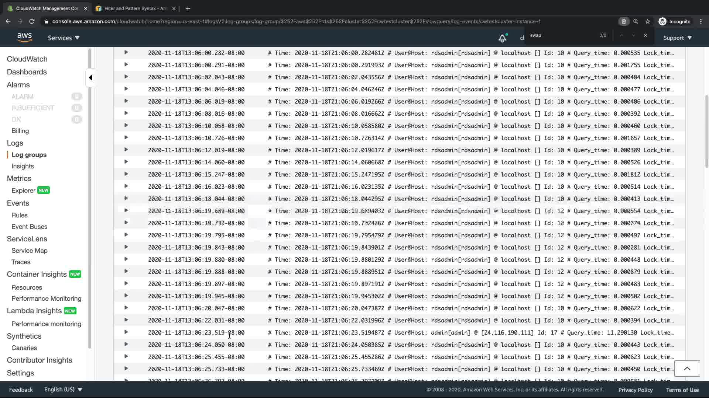Expand log event at 13:06:23.519 admin query
The height and width of the screenshot is (398, 709).
126,332
